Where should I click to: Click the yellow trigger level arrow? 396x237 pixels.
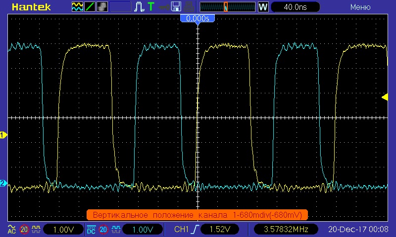pos(385,97)
